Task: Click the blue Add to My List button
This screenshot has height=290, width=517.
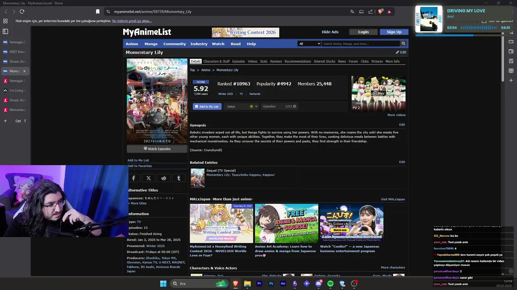Action: coord(207,106)
